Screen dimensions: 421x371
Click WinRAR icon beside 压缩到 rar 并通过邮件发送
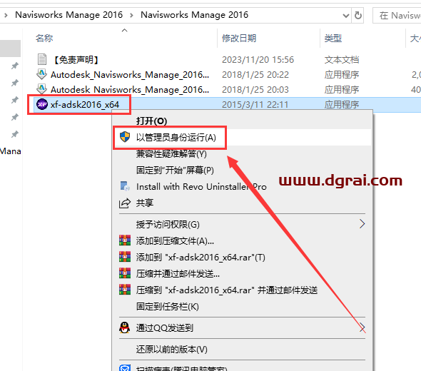(125, 290)
